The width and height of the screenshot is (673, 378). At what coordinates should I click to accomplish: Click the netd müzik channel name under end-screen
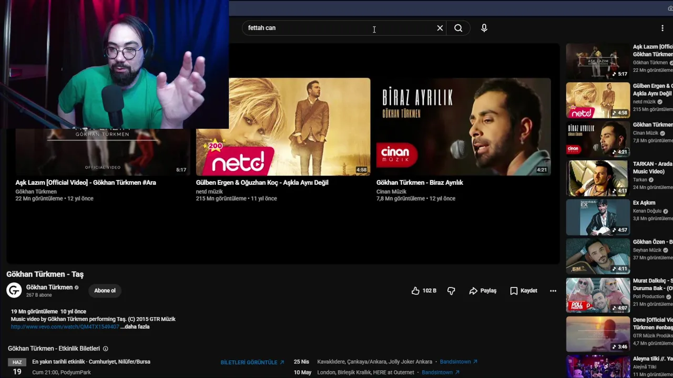tap(209, 192)
